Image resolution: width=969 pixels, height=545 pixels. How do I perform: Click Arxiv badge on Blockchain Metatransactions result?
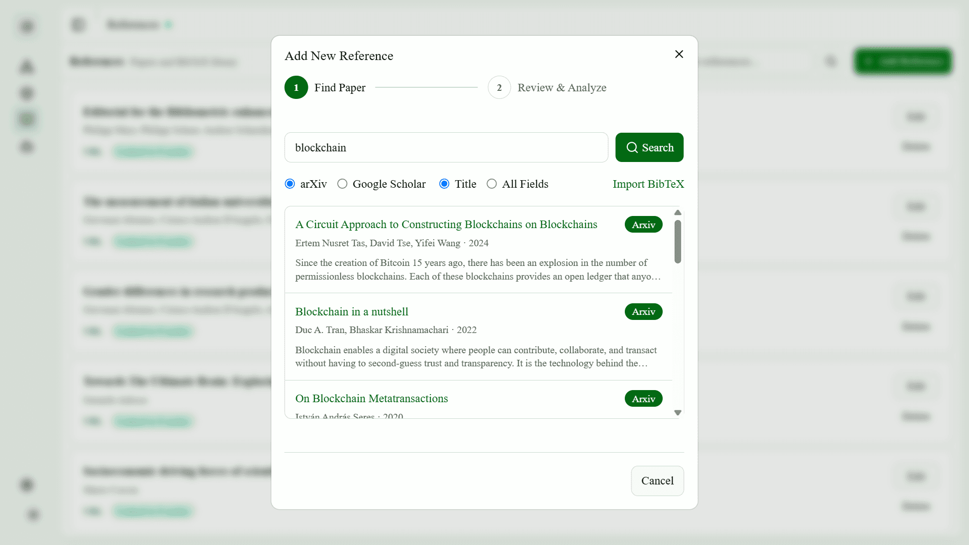click(x=643, y=399)
